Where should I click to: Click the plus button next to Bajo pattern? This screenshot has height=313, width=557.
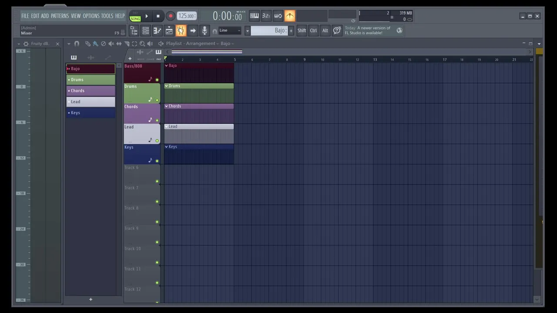click(x=291, y=30)
